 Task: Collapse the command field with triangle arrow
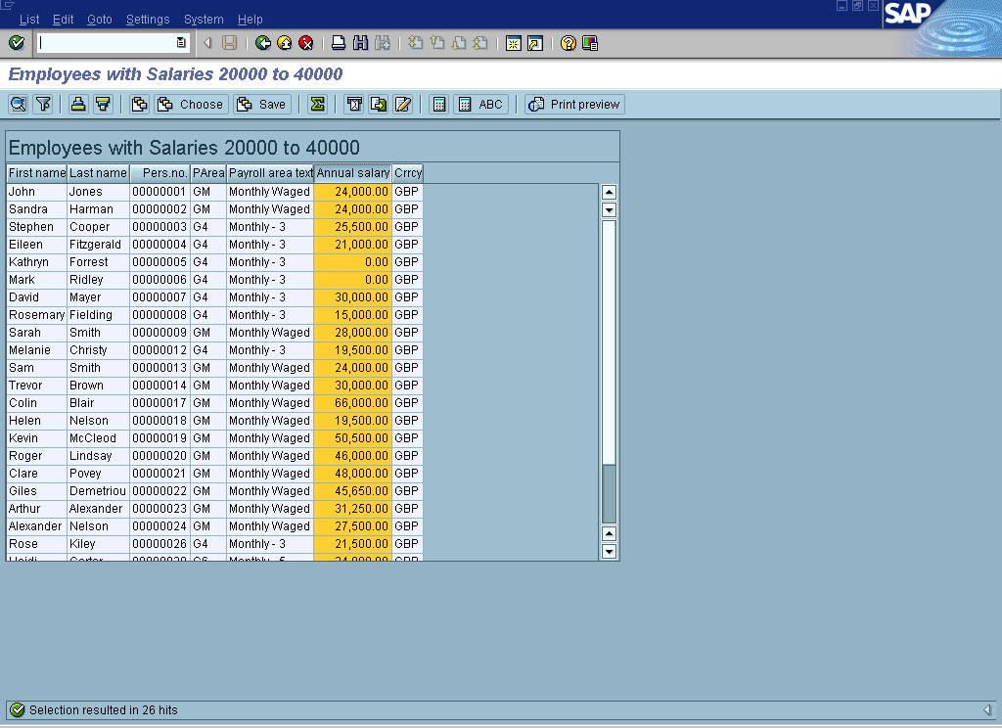pyautogui.click(x=207, y=43)
